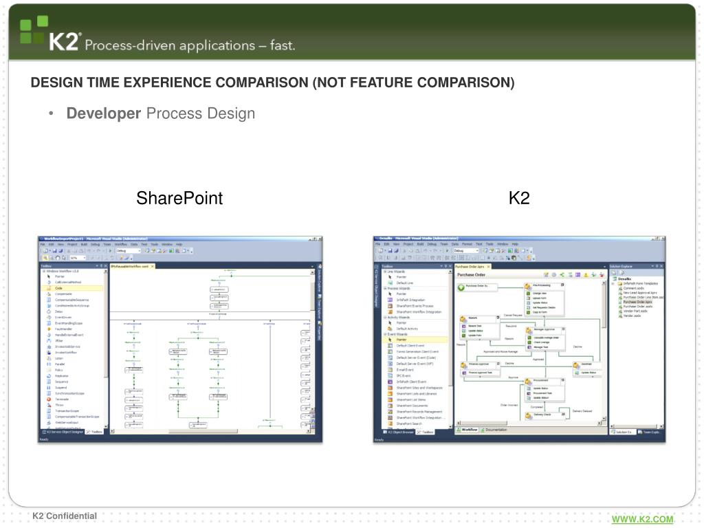
Task: Start debugging with play button in SharePoint window
Action: click(111, 250)
